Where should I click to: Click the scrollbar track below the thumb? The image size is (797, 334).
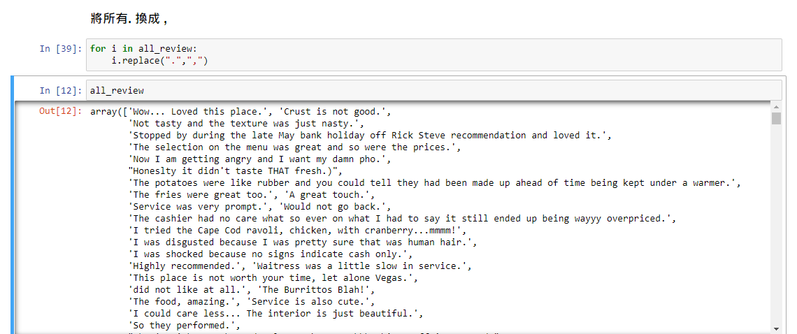775,224
